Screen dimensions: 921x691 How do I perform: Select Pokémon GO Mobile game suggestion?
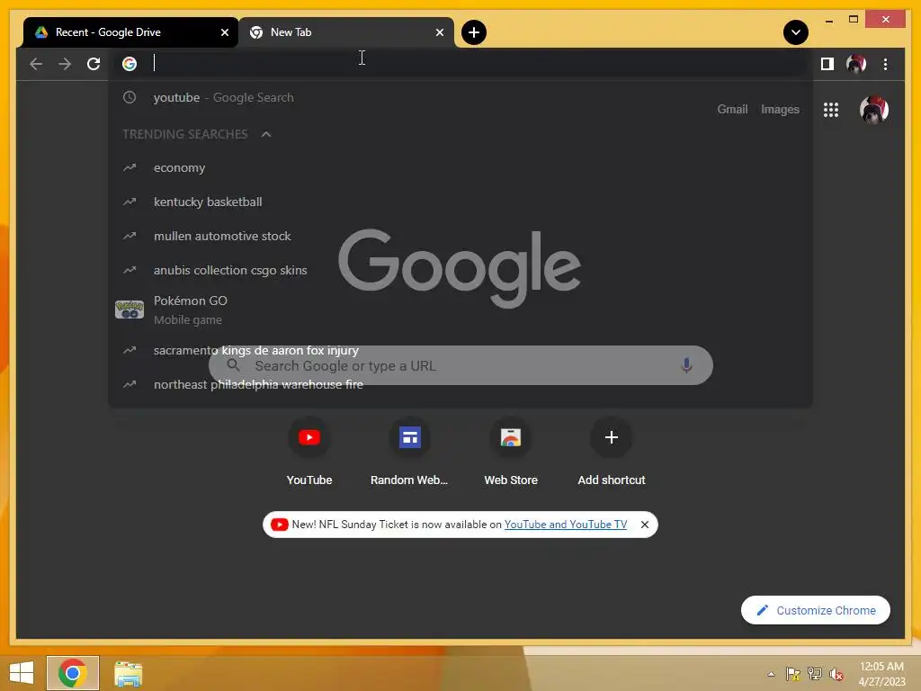pos(460,310)
